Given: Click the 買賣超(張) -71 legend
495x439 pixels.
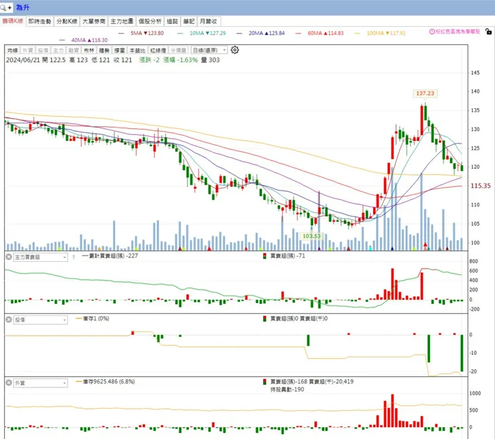Looking at the screenshot, I should click(x=284, y=256).
